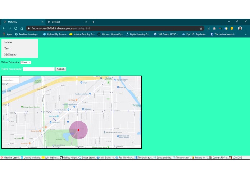This screenshot has height=178, width=250.
Task: Open the Apps bookmarks shortcut
Action: (x=7, y=34)
